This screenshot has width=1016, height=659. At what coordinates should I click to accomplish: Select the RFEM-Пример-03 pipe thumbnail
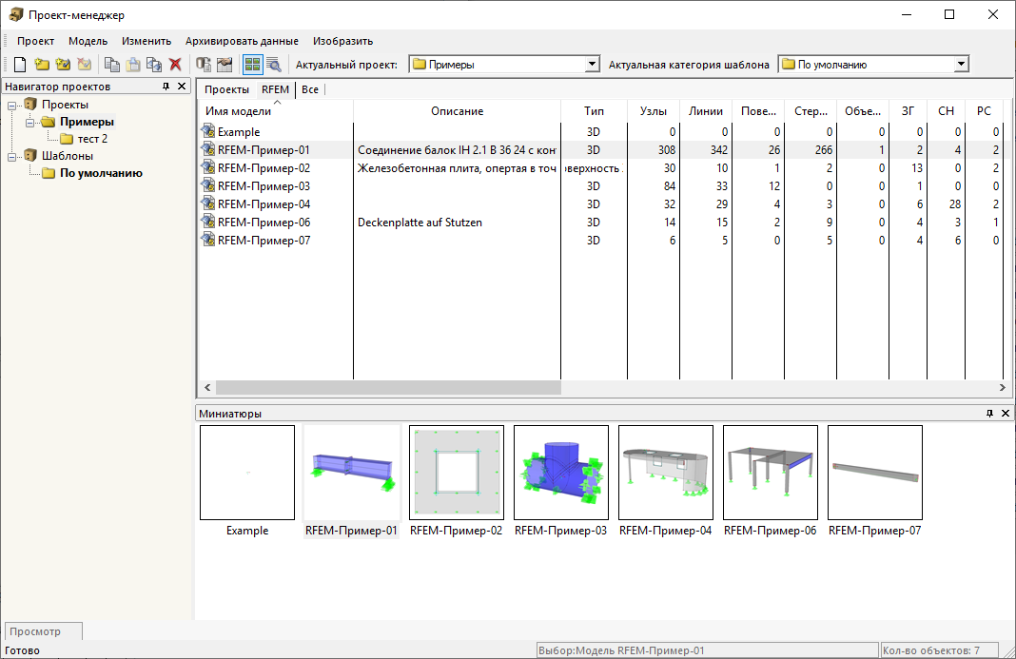(x=561, y=473)
